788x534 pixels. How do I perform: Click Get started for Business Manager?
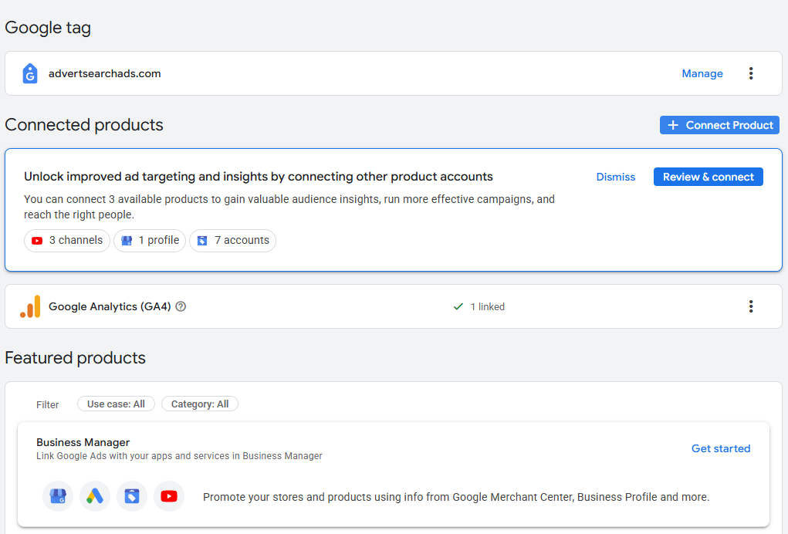coord(721,448)
